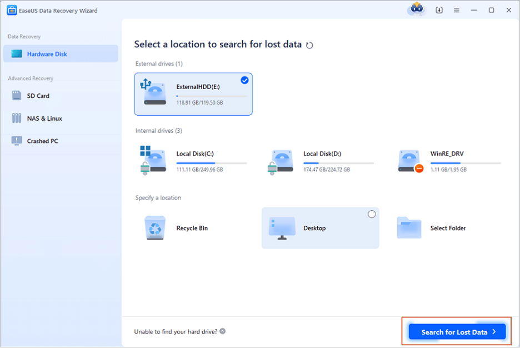Click the 174.47 GB/224.72 GB text
Image resolution: width=520 pixels, height=348 pixels.
(x=327, y=170)
